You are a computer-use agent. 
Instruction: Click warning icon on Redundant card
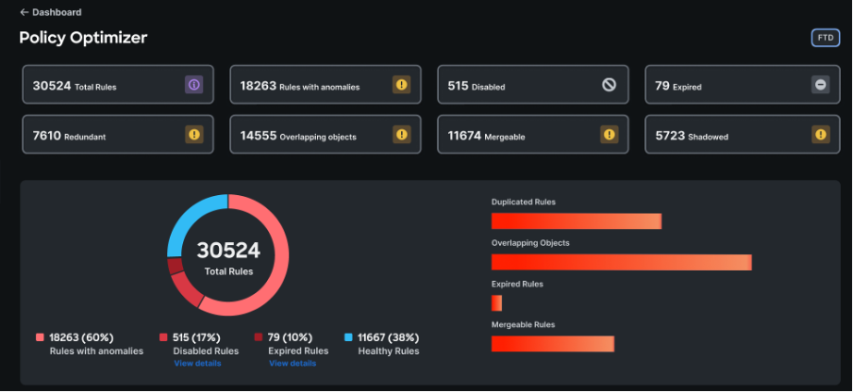click(193, 135)
